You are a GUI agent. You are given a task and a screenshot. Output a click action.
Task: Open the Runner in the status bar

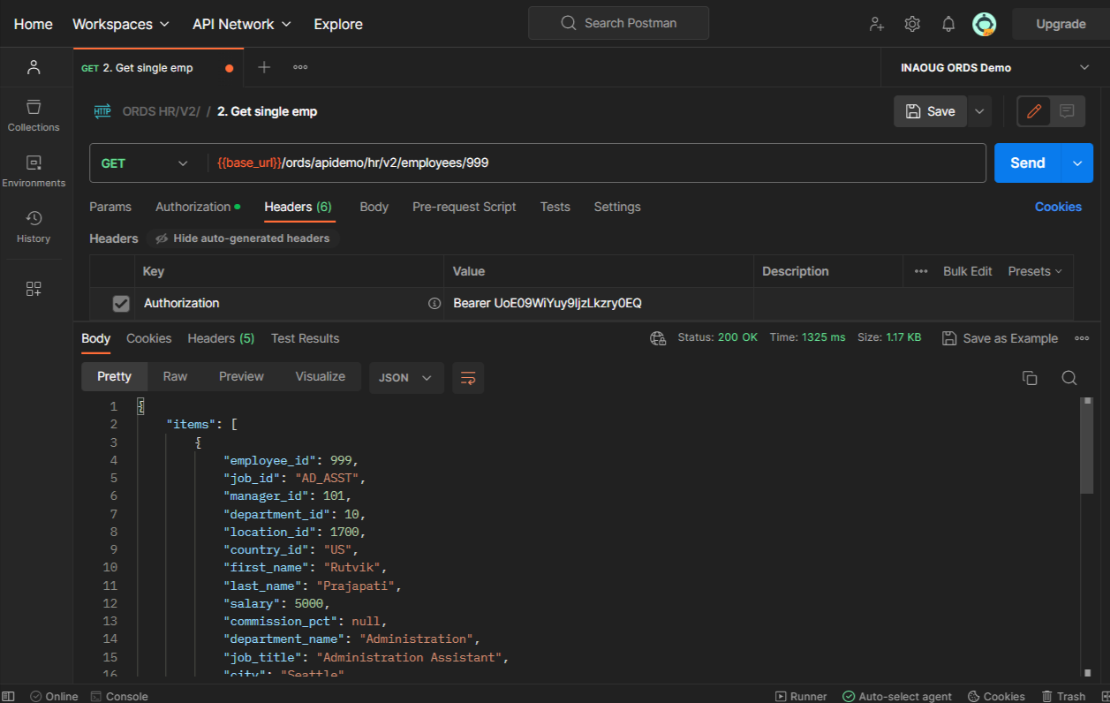(x=801, y=696)
